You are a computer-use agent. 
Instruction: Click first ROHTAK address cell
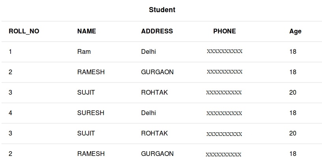154,93
